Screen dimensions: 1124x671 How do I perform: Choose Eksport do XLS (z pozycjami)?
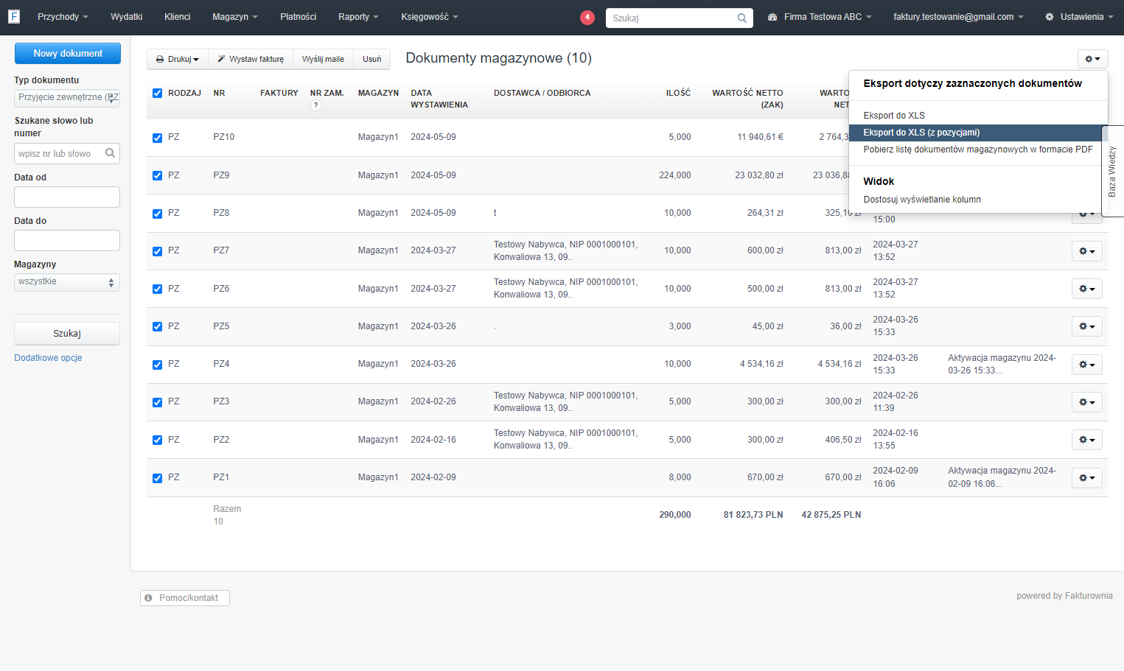click(978, 133)
